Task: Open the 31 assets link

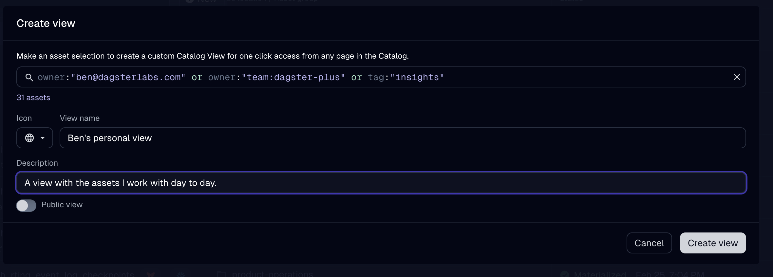Action: [33, 98]
